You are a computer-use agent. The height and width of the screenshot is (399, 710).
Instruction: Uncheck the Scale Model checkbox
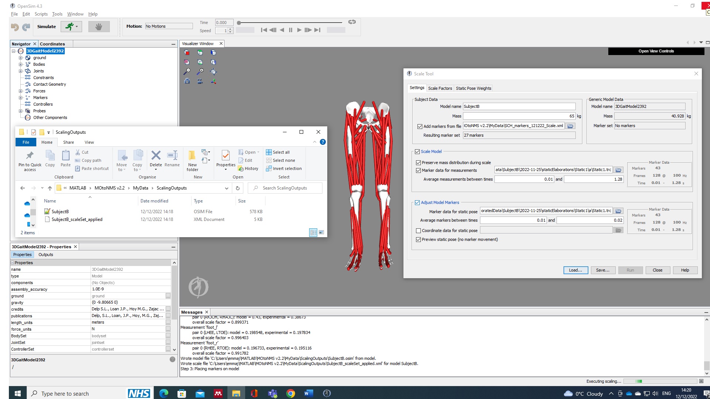tap(417, 151)
